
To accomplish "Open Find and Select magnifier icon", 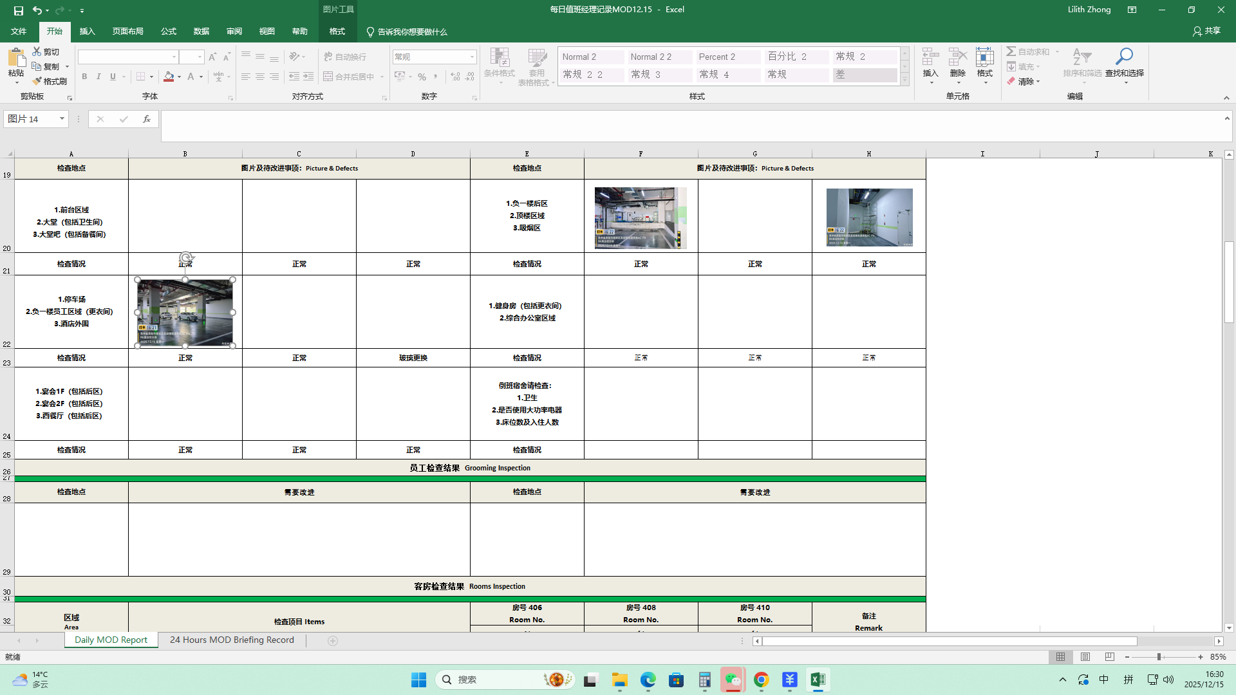I will (1124, 57).
